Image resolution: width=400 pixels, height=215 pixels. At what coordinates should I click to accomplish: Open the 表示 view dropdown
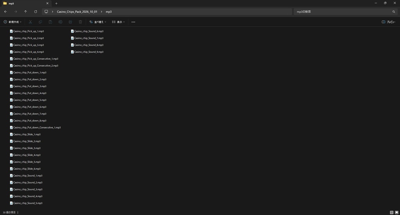pos(118,22)
